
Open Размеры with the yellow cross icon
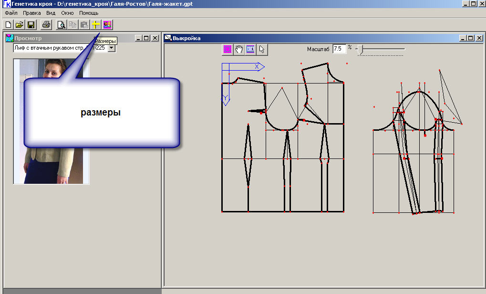pos(95,25)
